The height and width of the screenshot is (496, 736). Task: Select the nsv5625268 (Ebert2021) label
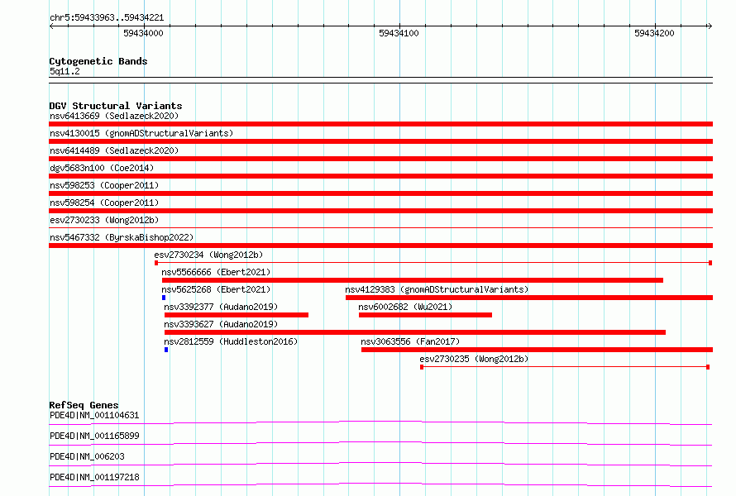[x=216, y=289]
